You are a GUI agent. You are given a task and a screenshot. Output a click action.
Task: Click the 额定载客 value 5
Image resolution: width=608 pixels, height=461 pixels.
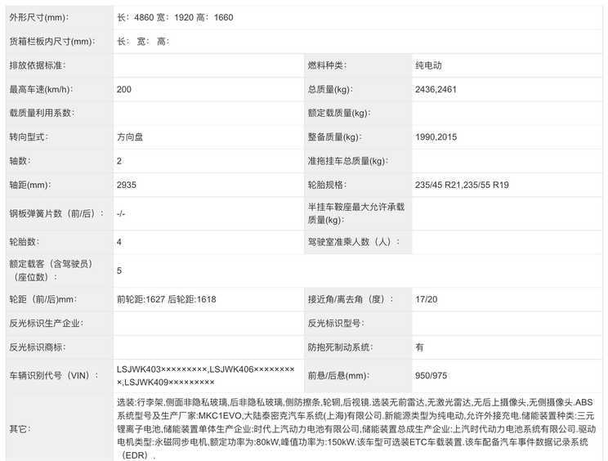coord(120,271)
